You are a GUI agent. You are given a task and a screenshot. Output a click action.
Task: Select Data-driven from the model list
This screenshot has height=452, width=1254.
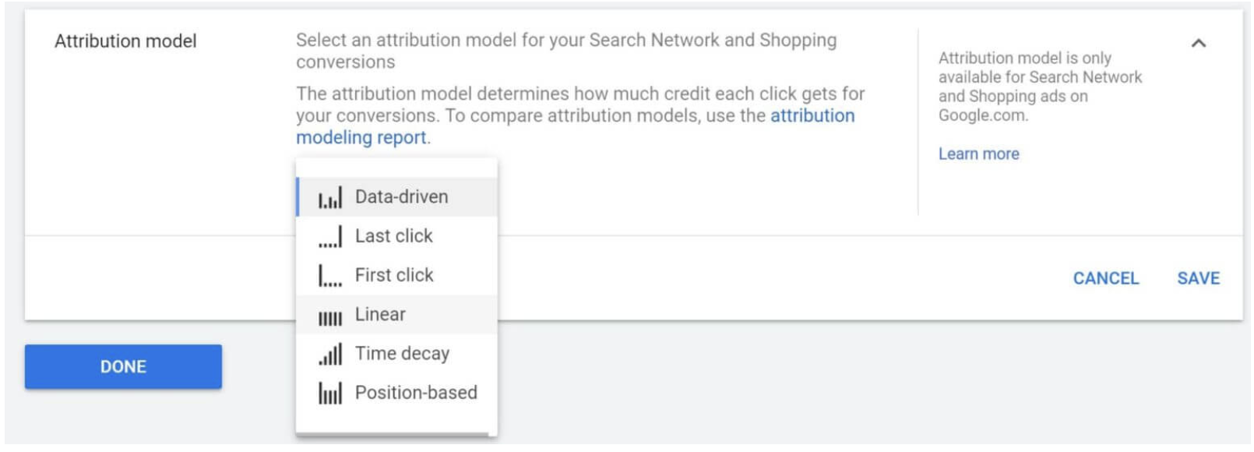click(396, 197)
